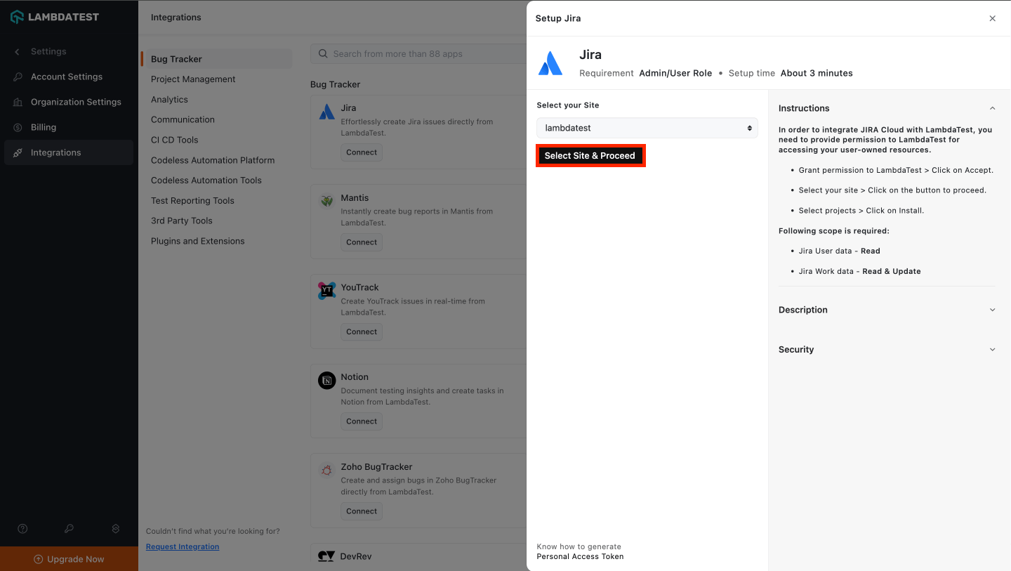Click the LambdaTest logo in top left

tap(55, 16)
